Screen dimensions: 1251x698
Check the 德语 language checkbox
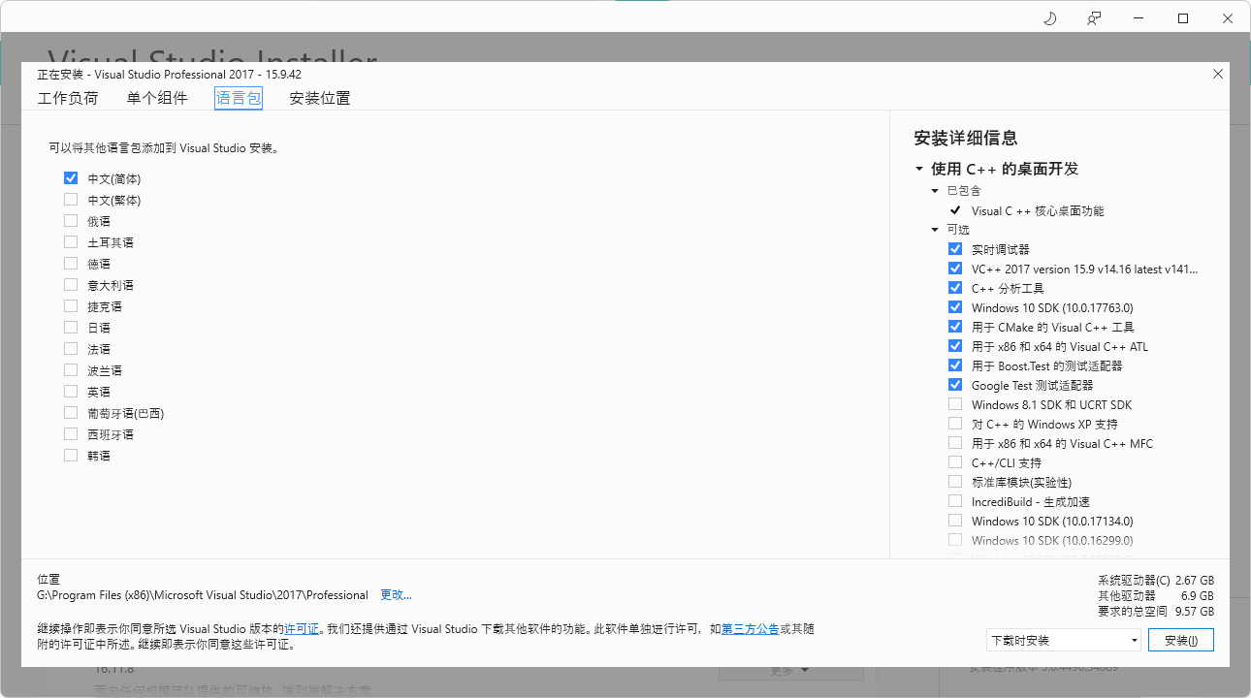(71, 264)
